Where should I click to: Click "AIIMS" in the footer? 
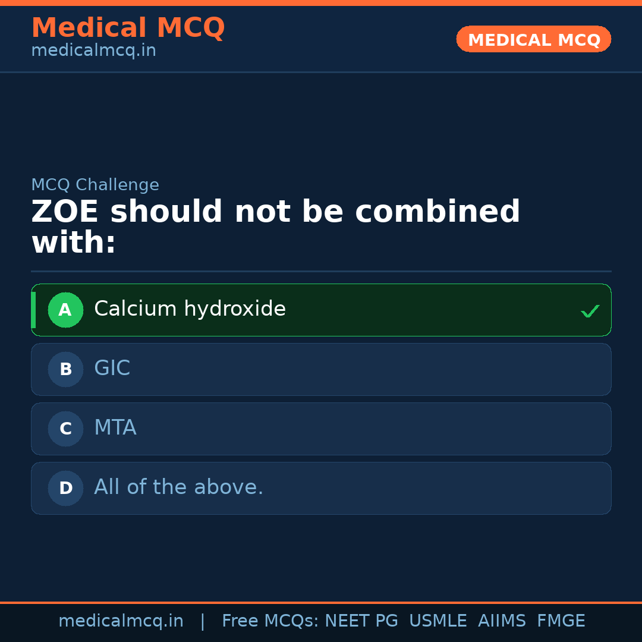(502, 621)
